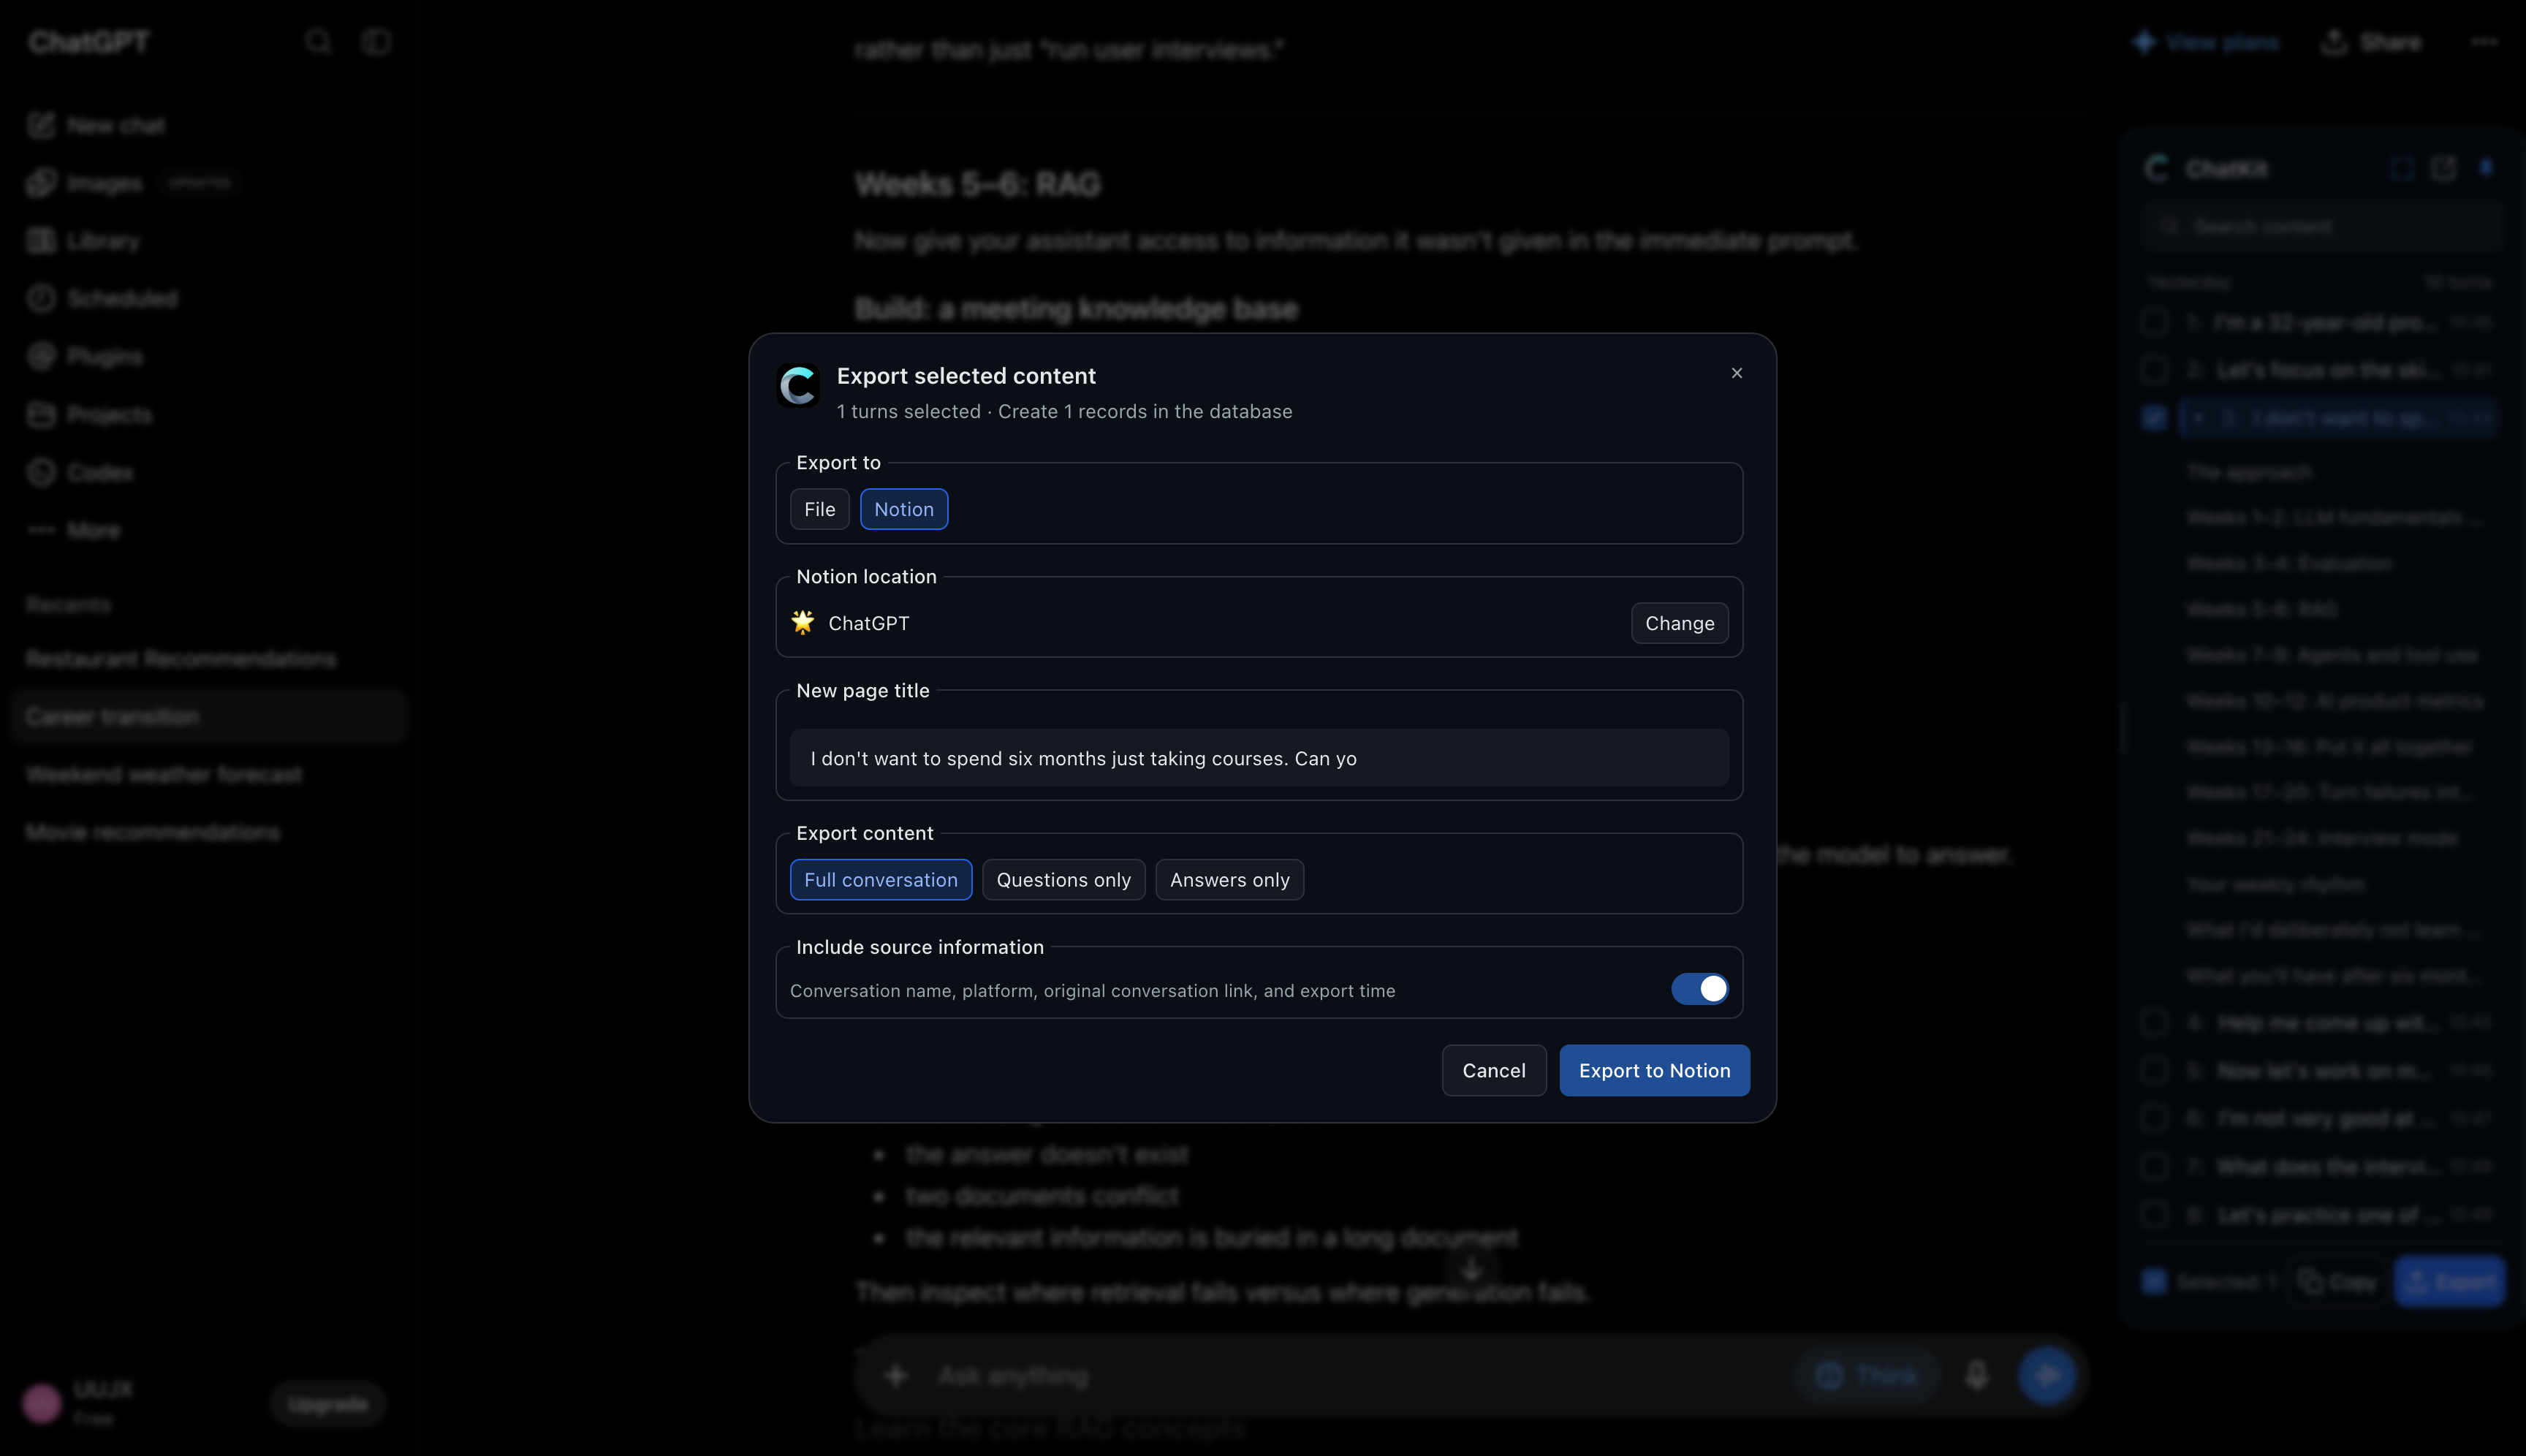This screenshot has height=1456, width=2526.
Task: Check the turn 6 checkbox in ChatKit
Action: (2155, 1118)
